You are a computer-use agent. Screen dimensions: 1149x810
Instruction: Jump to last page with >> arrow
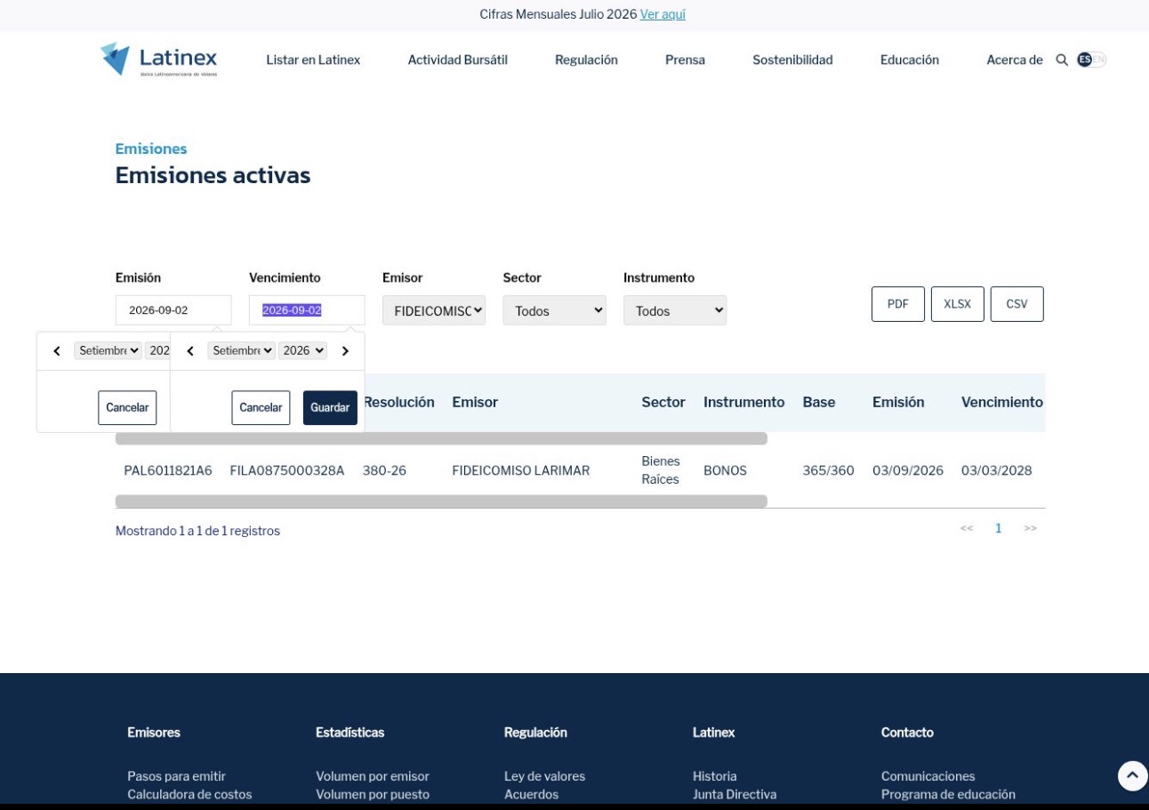pos(1030,528)
